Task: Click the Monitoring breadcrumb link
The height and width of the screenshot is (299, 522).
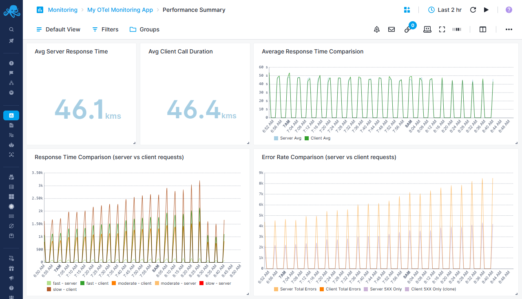Action: pyautogui.click(x=63, y=9)
